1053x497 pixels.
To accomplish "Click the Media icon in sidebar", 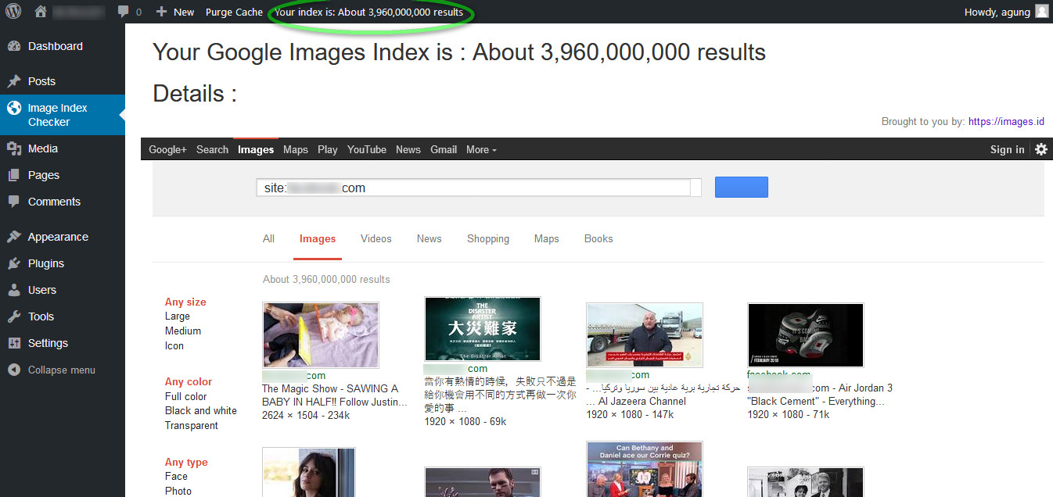I will (13, 148).
